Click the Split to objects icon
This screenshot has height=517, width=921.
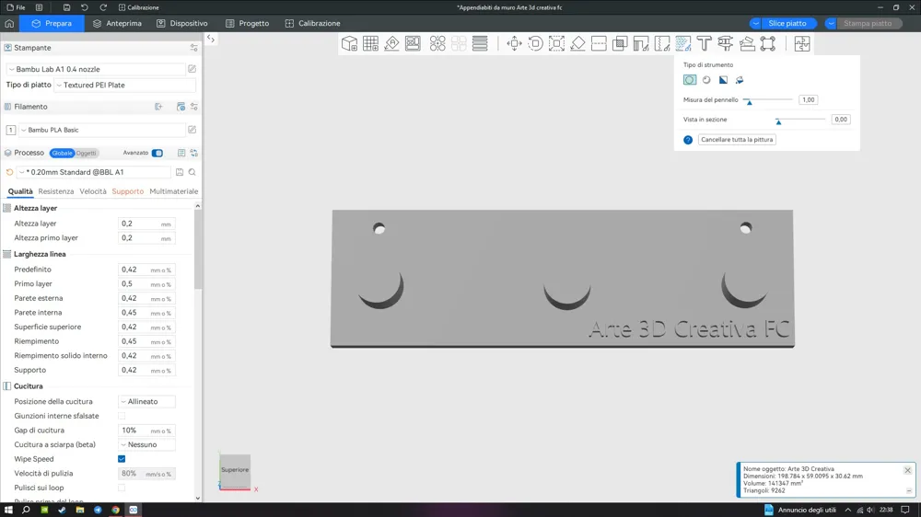click(437, 43)
